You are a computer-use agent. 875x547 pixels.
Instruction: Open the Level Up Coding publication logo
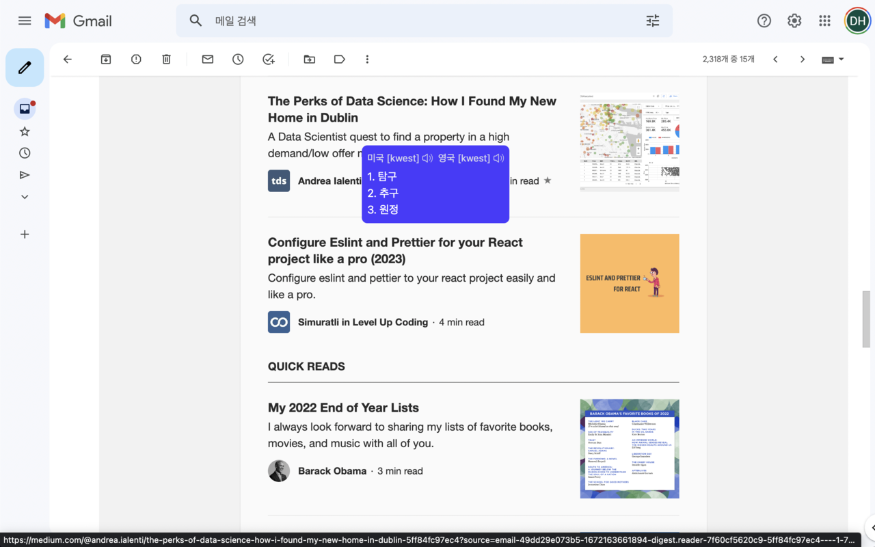[x=279, y=322]
